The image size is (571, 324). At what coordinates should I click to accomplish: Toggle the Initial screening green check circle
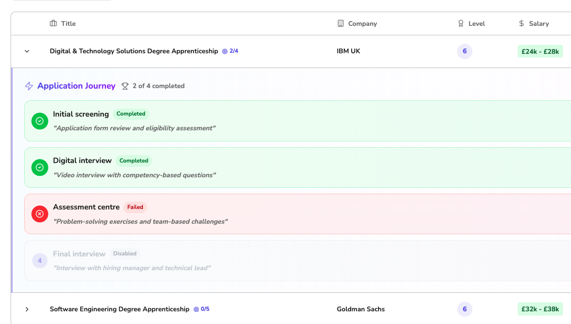(40, 121)
